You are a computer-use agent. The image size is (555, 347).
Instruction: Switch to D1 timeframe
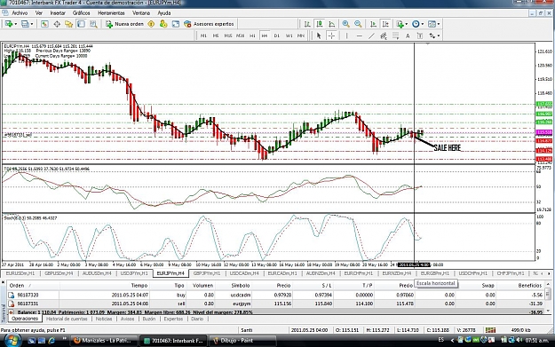[x=277, y=35]
